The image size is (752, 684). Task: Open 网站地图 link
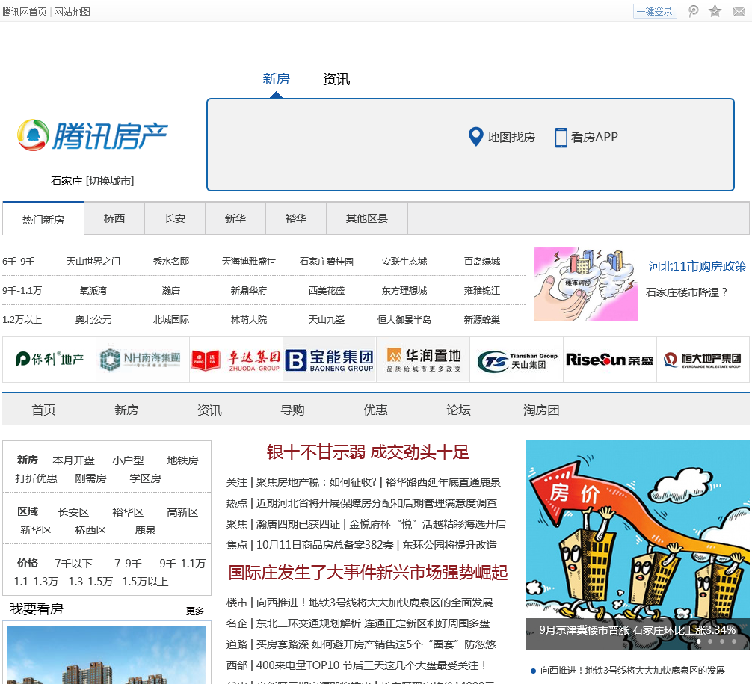tap(72, 12)
